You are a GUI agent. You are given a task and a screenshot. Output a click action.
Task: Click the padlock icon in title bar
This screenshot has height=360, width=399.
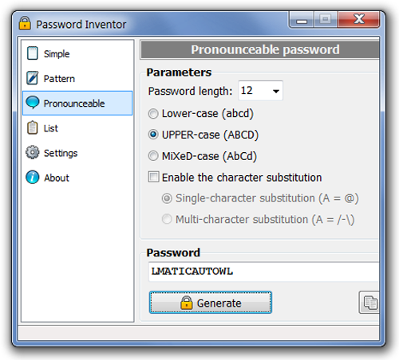(x=25, y=23)
